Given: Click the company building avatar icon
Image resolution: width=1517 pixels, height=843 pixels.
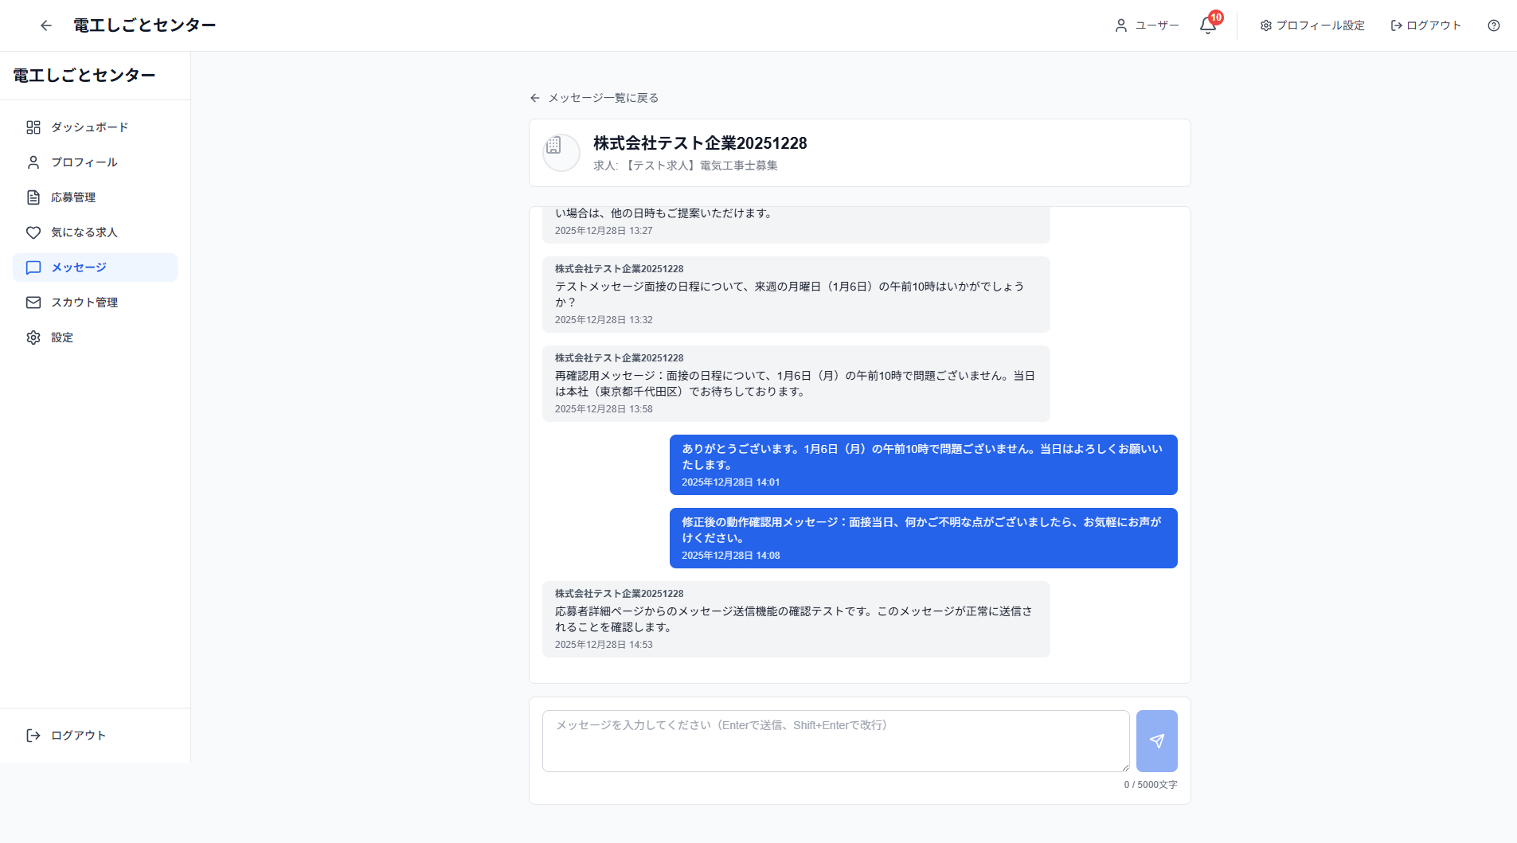Looking at the screenshot, I should (561, 152).
